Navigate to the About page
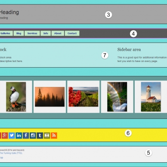167x167 pixels. coord(58,33)
